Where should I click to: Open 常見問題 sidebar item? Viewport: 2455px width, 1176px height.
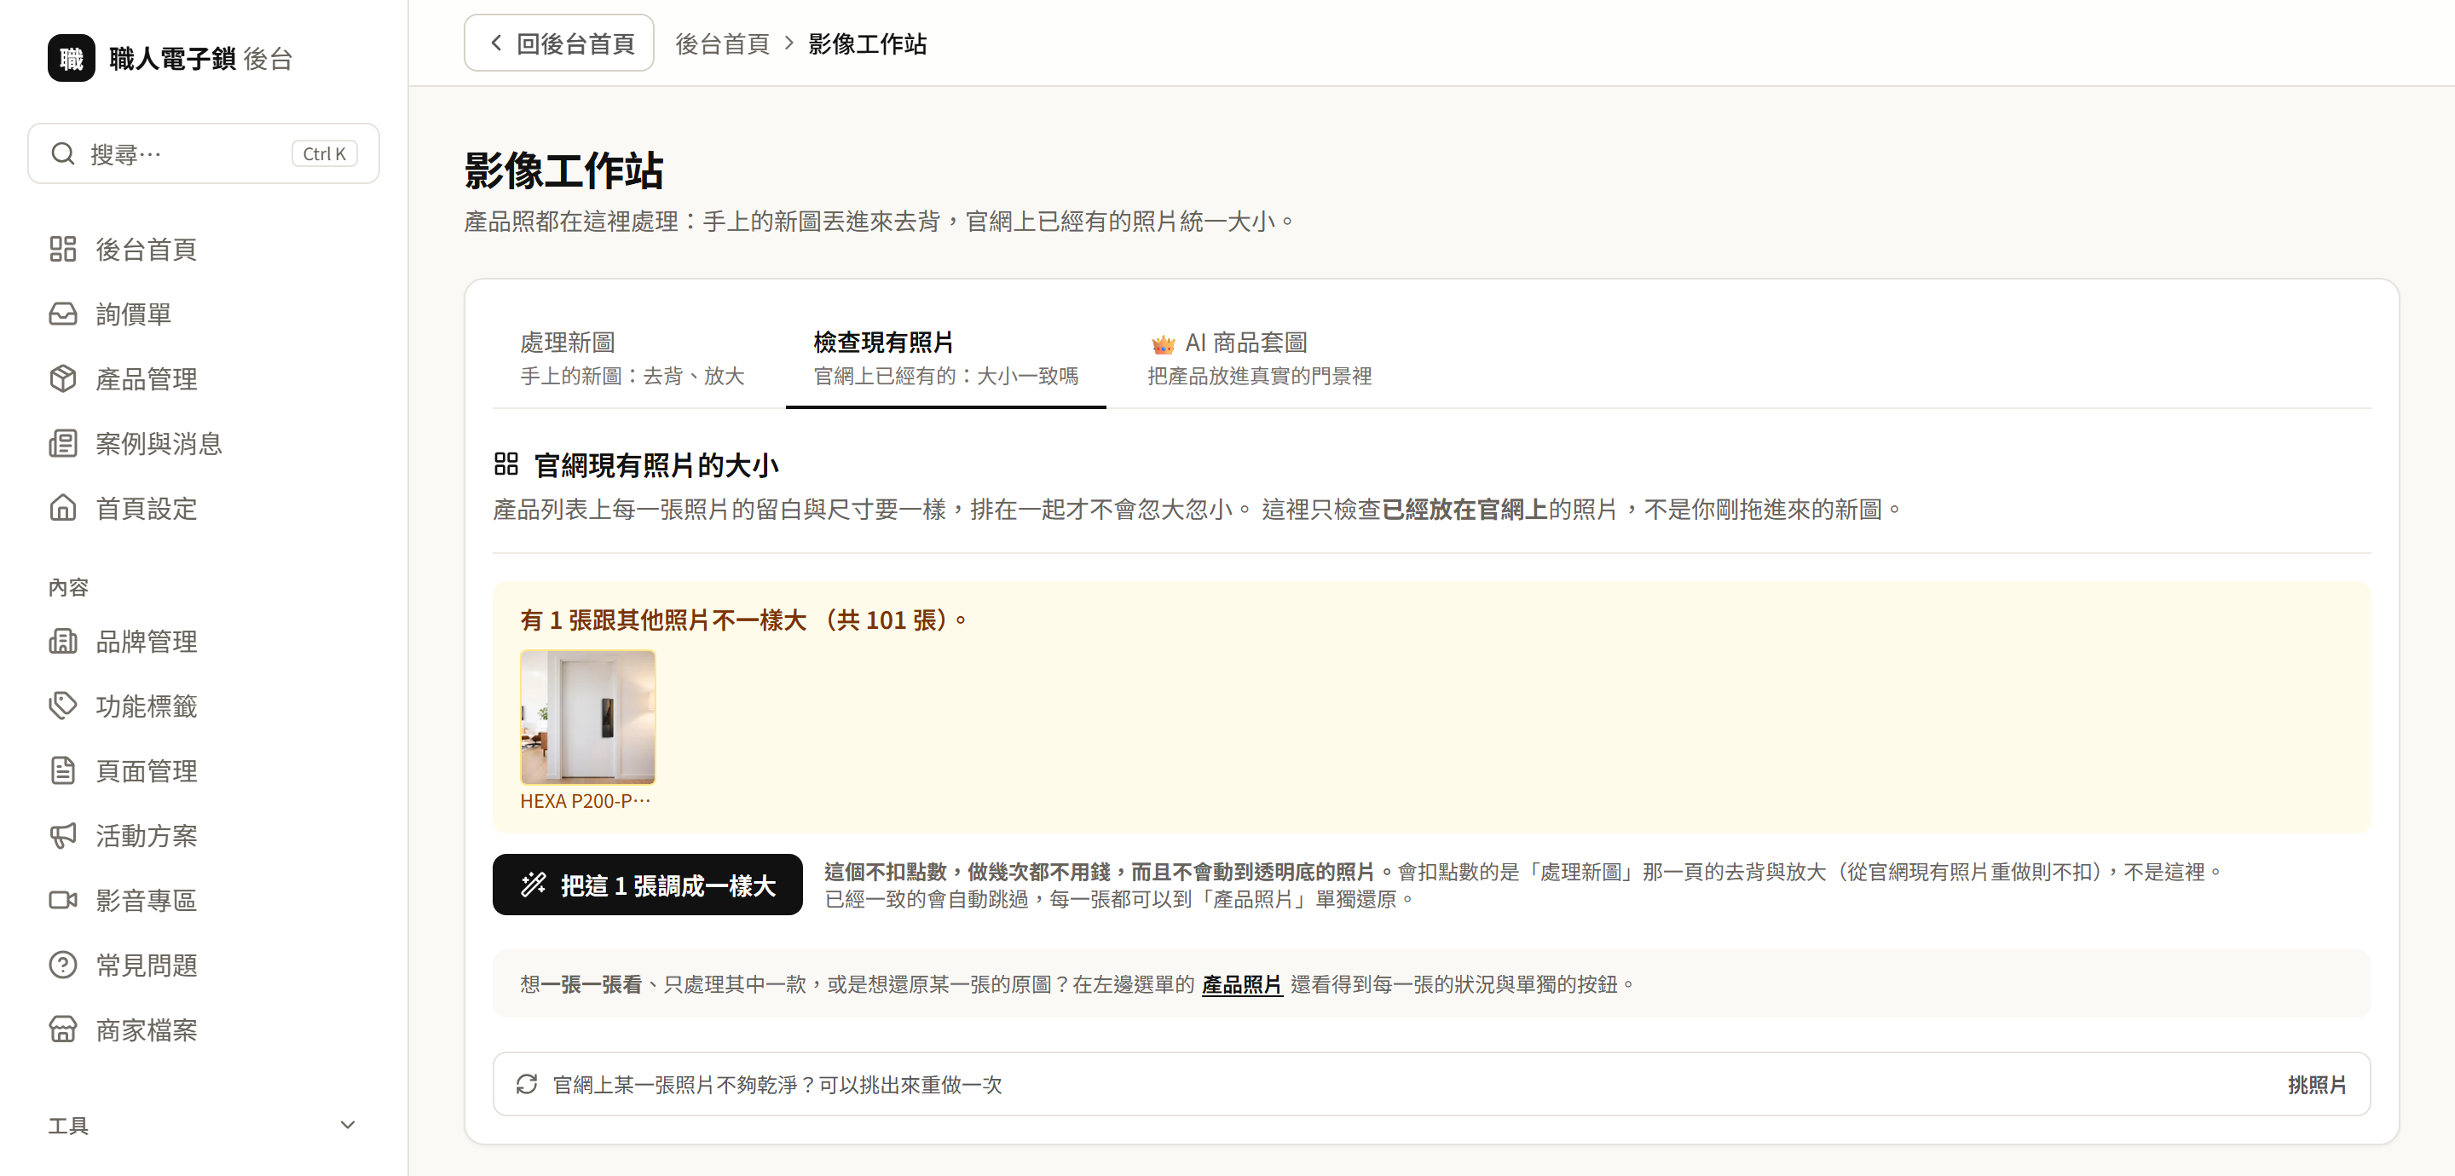203,966
